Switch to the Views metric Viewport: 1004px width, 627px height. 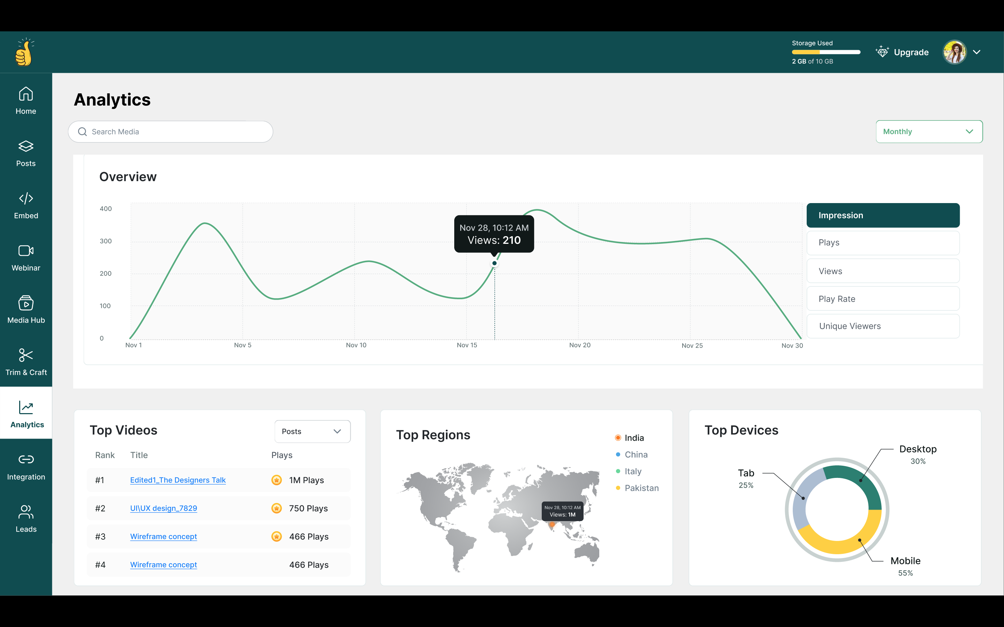point(883,271)
